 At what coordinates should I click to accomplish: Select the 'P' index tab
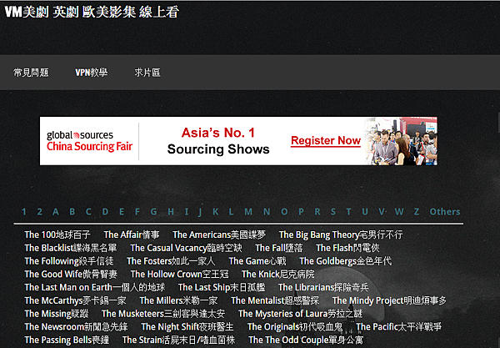[301, 212]
